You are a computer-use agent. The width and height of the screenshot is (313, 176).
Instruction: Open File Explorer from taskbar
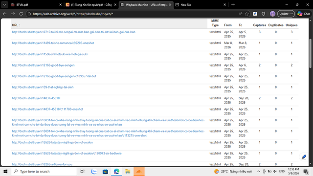coord(128,172)
